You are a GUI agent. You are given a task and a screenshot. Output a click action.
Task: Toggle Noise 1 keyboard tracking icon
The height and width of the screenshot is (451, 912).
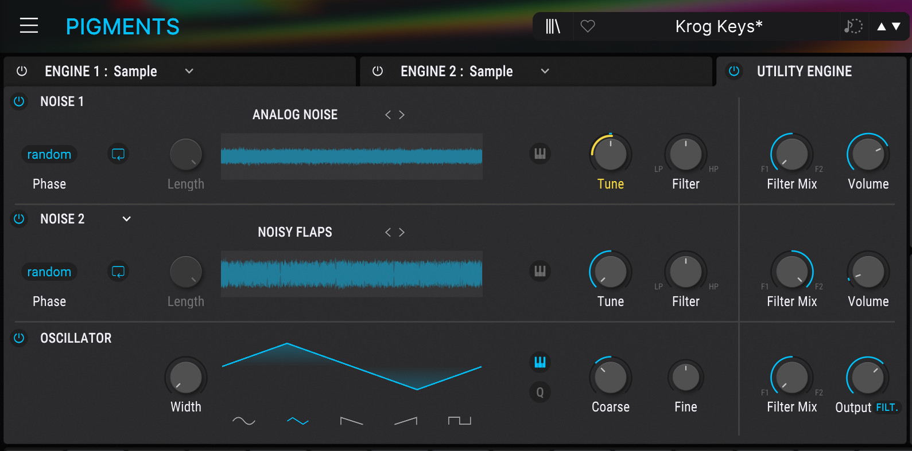click(x=540, y=154)
